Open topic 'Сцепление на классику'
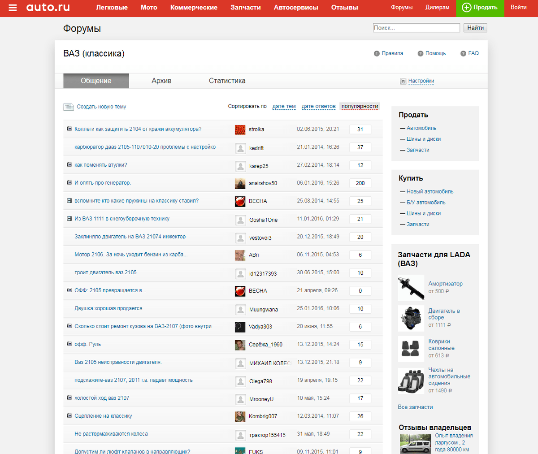Image resolution: width=538 pixels, height=454 pixels. point(103,416)
